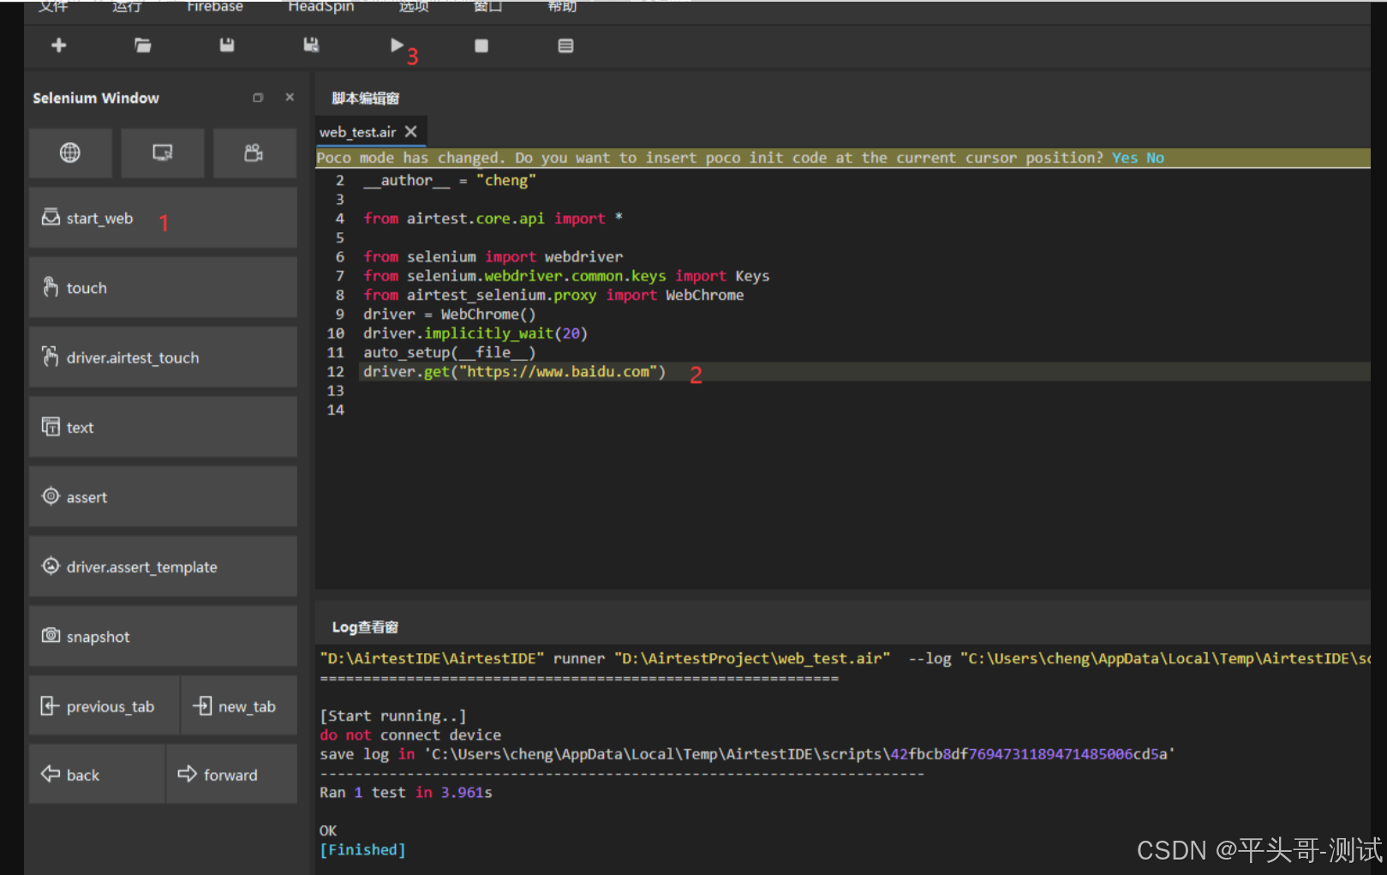
Task: Click the previous_tab button
Action: 104,706
